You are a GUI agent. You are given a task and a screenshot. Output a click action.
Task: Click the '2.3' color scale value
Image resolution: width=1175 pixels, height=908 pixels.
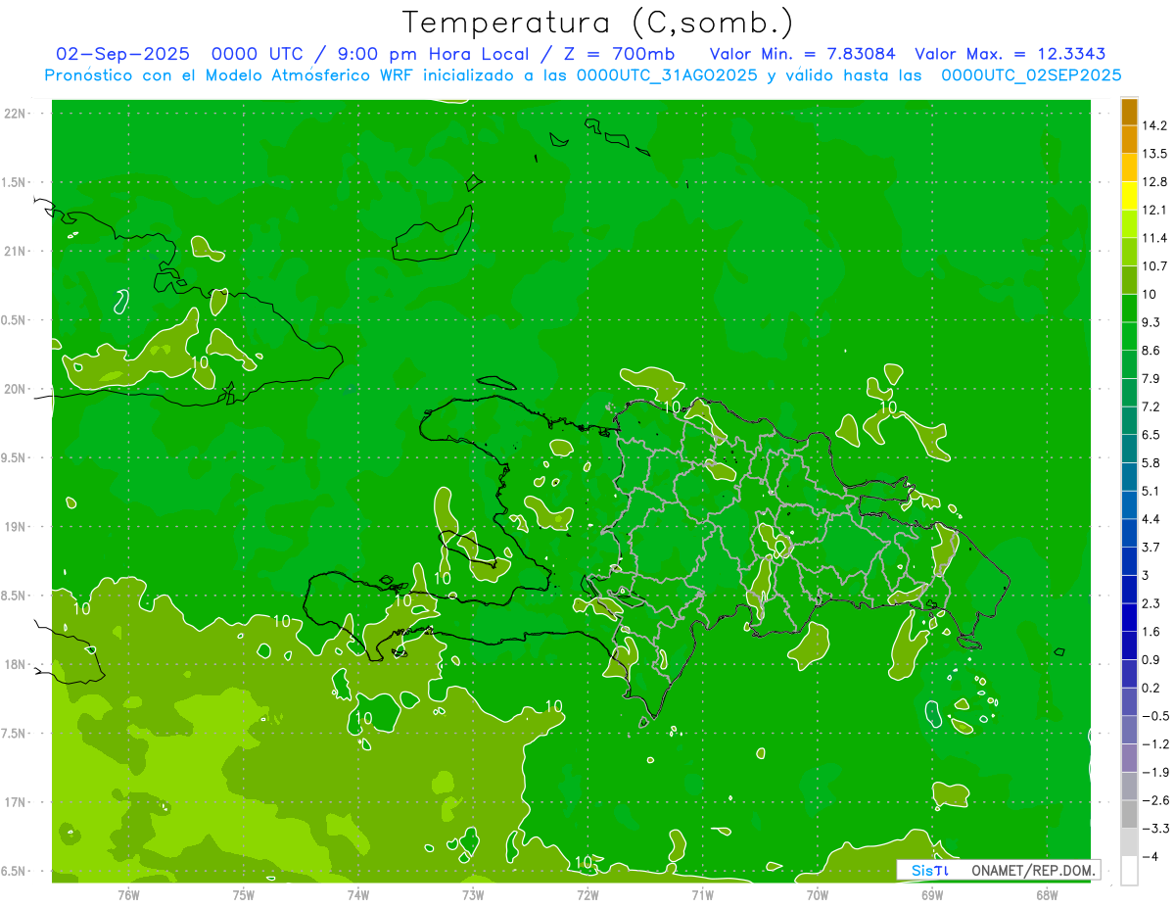1151,603
